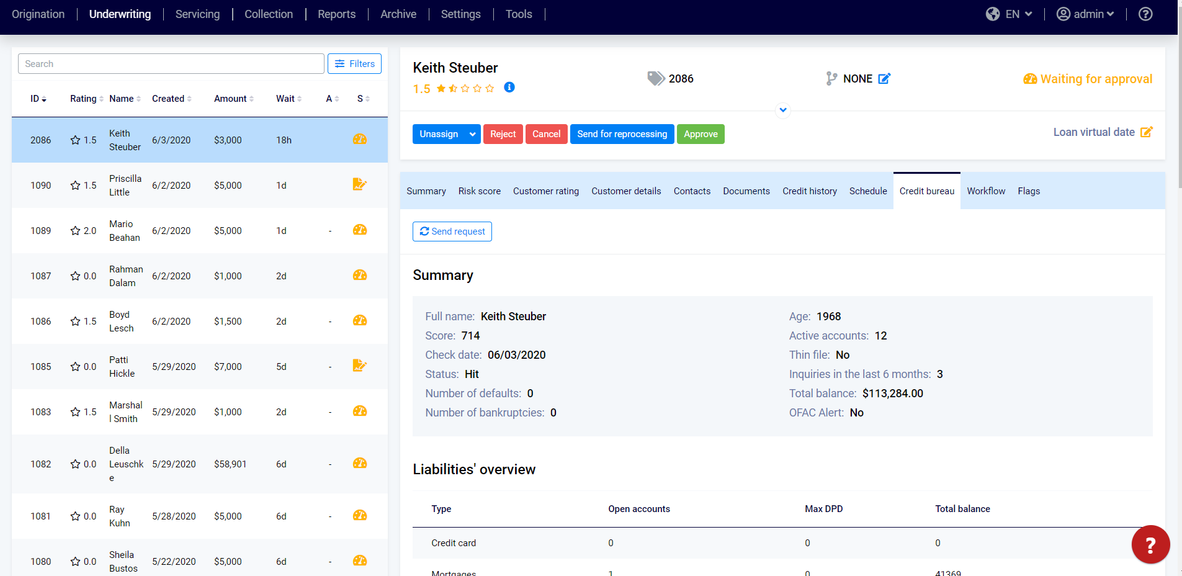The height and width of the screenshot is (576, 1182).
Task: Switch to the Risk score tab
Action: [x=480, y=191]
